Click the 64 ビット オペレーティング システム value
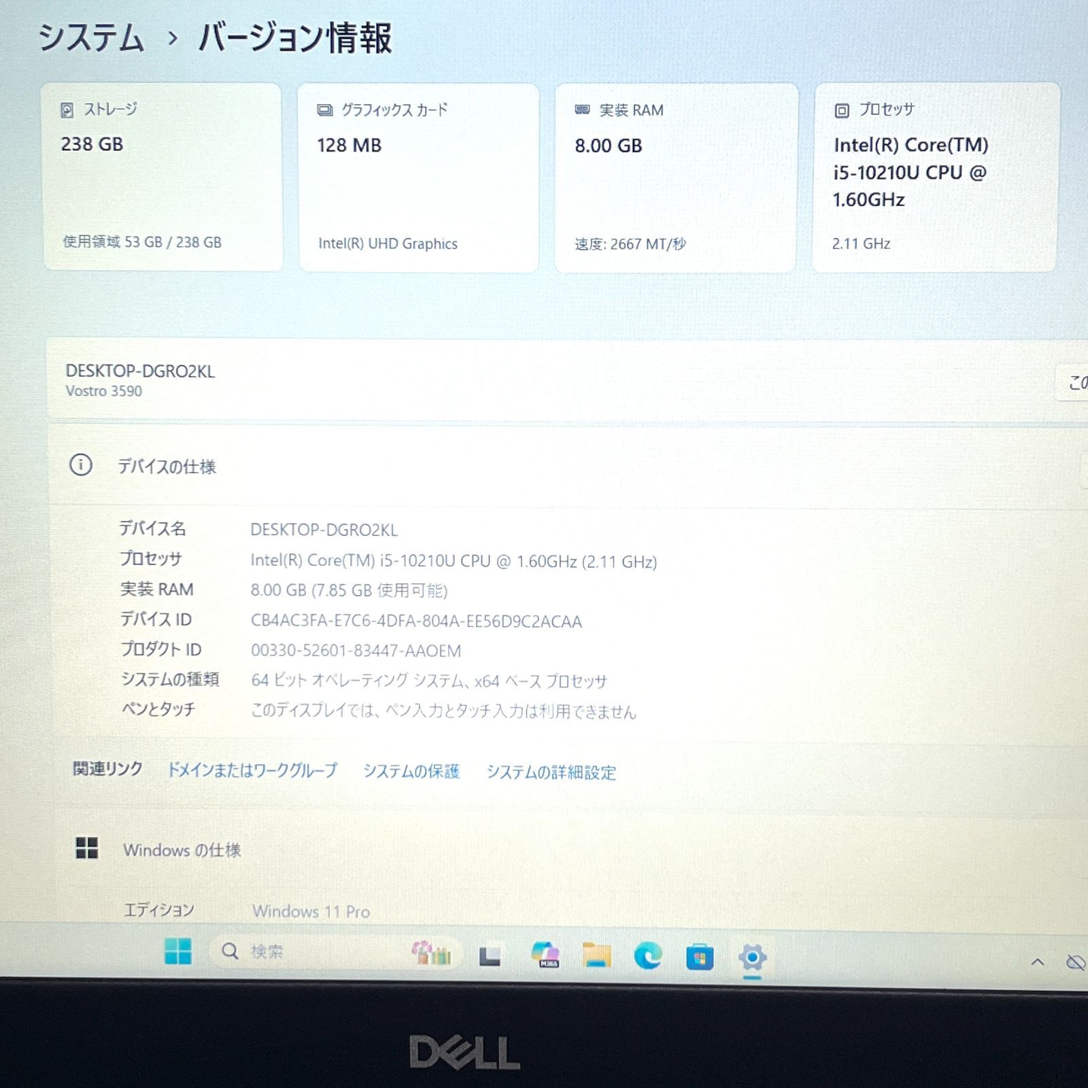The height and width of the screenshot is (1088, 1088). coord(429,681)
